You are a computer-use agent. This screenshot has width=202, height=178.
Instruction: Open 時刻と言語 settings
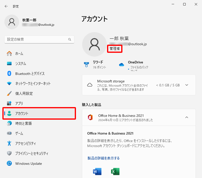[39, 123]
